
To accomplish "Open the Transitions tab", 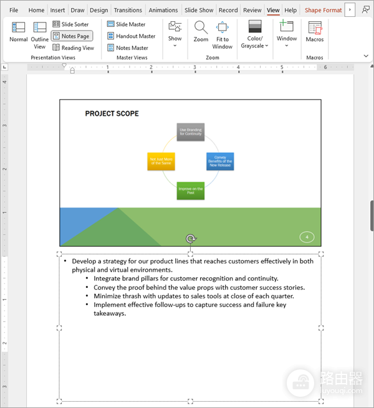I will (x=128, y=10).
